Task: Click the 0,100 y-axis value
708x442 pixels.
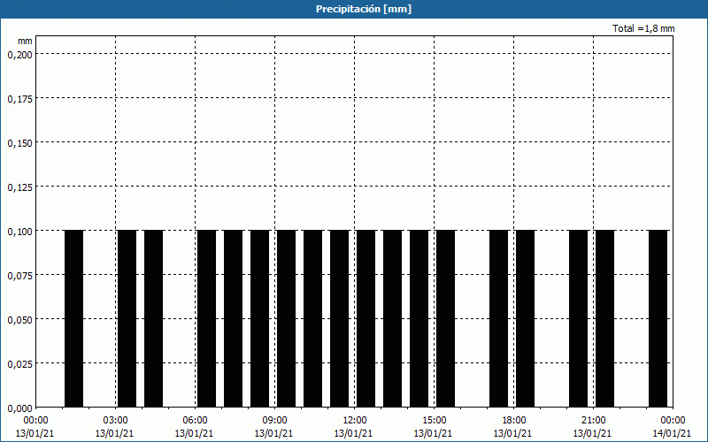Action: point(19,232)
